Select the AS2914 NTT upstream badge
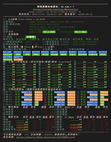 tap(18, 53)
